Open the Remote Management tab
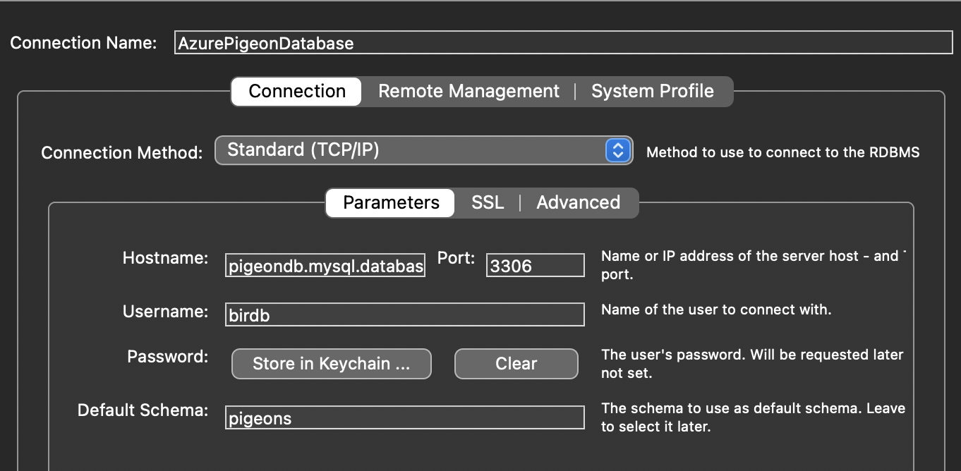The height and width of the screenshot is (471, 961). coord(469,92)
